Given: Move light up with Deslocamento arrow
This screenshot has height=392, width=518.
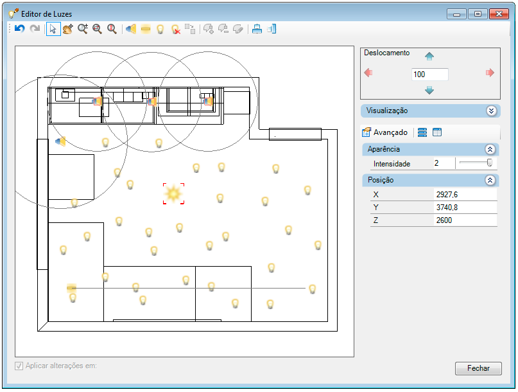Looking at the screenshot, I should click(x=429, y=57).
